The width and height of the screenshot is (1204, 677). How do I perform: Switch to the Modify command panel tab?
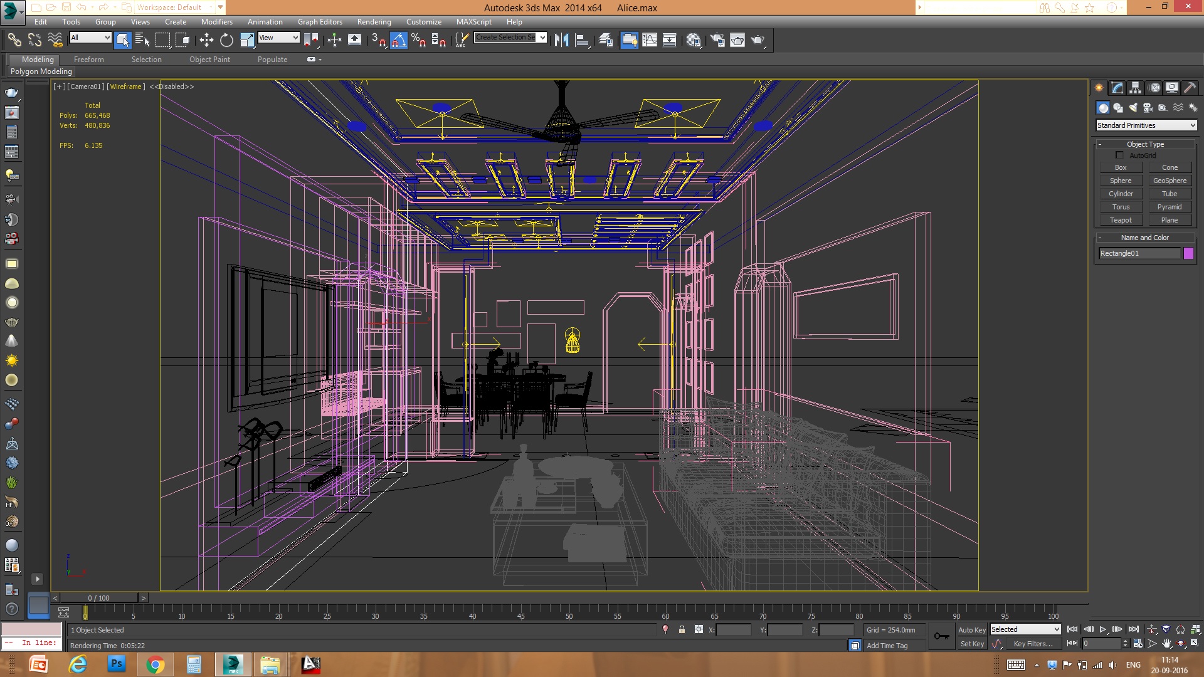[x=1117, y=88]
